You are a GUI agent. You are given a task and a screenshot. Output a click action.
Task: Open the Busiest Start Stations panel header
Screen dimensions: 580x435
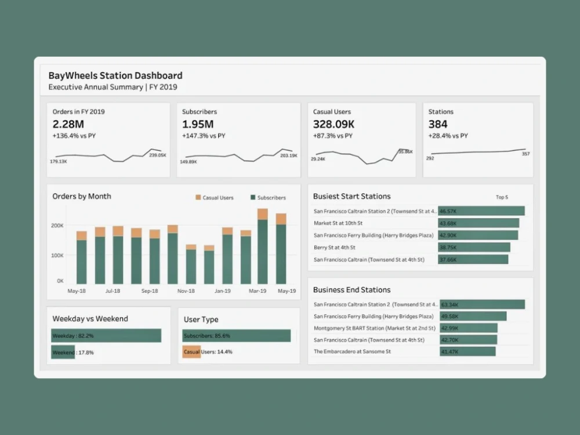coord(351,196)
